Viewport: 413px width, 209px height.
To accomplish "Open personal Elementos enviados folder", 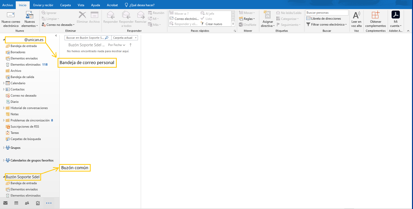I will click(x=24, y=58).
